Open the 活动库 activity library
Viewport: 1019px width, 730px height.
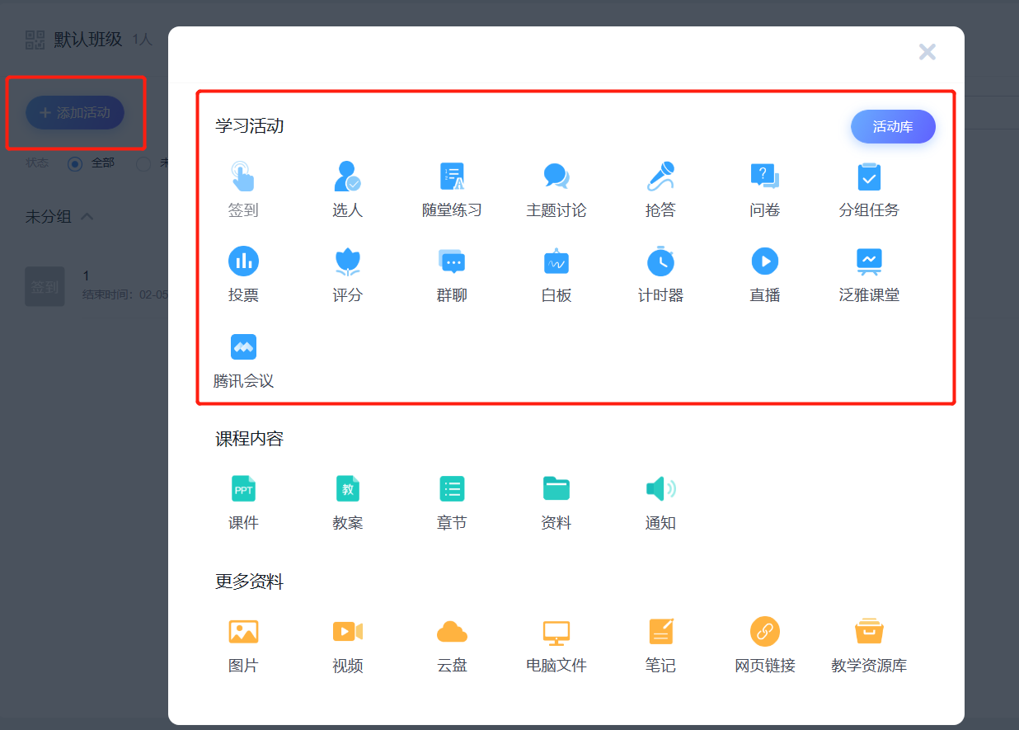(893, 127)
